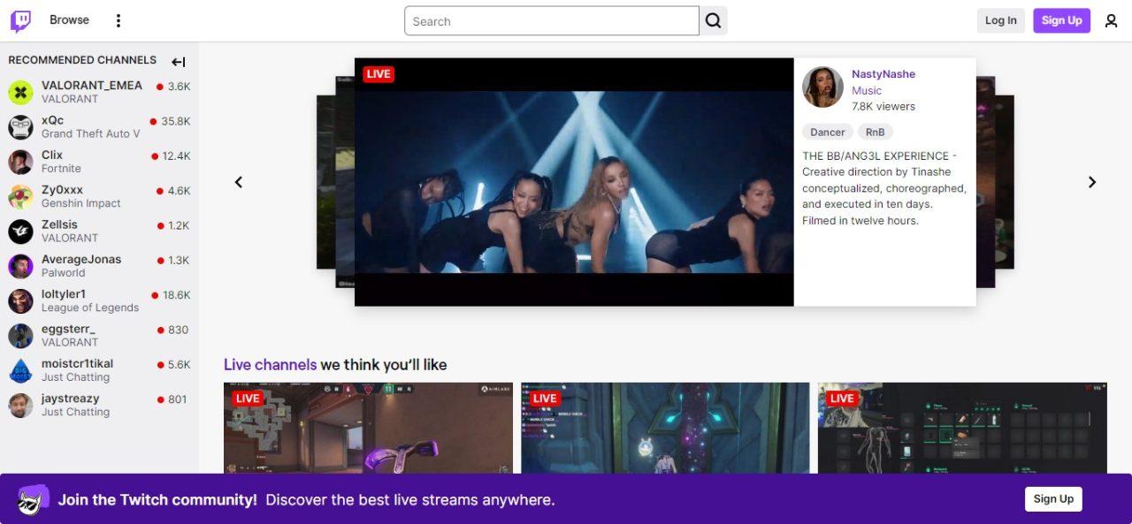The height and width of the screenshot is (524, 1132).
Task: Click Sign Up button in header
Action: tap(1061, 20)
